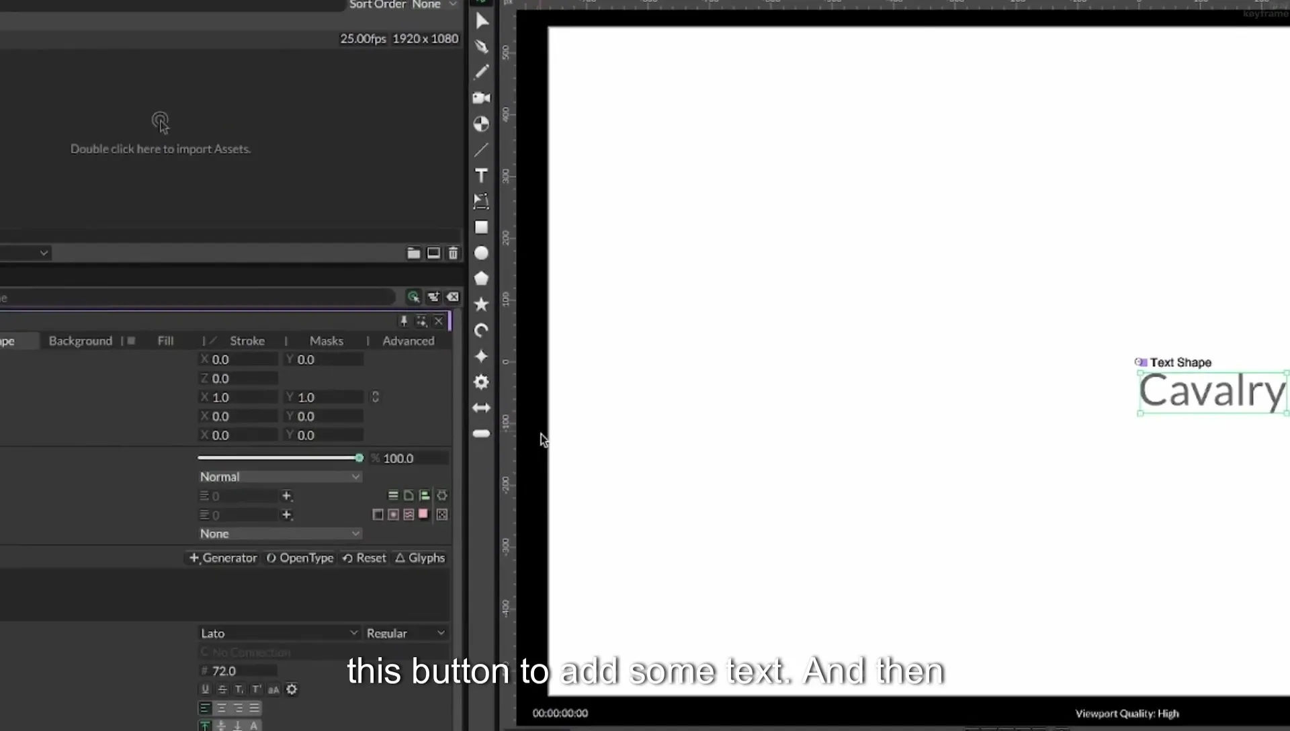Open the Lato font family dropdown
Image resolution: width=1290 pixels, height=731 pixels.
[x=279, y=634]
